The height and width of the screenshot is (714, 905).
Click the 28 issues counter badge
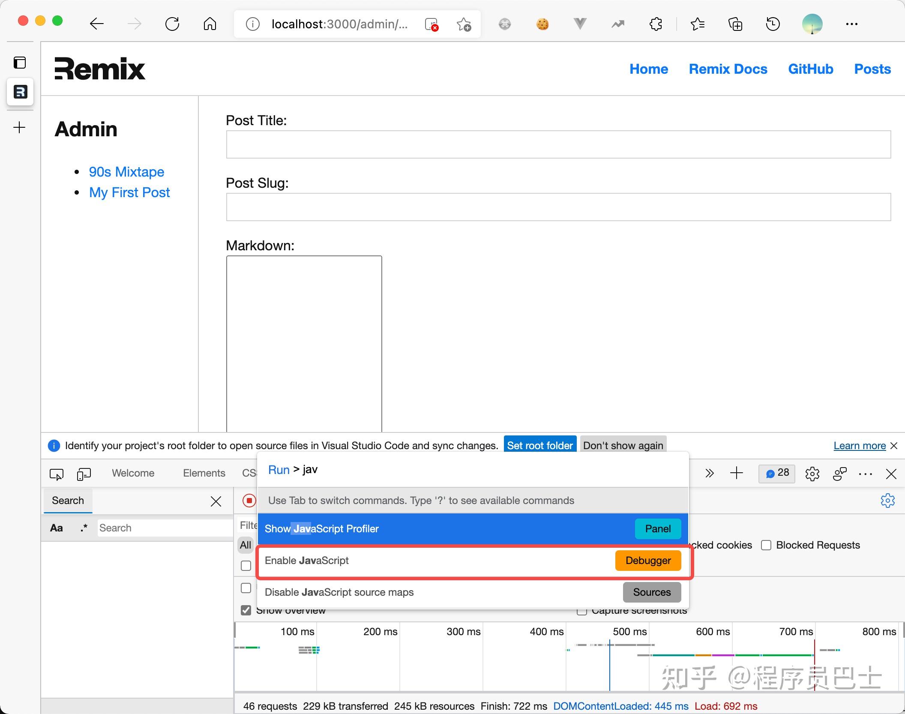click(777, 473)
